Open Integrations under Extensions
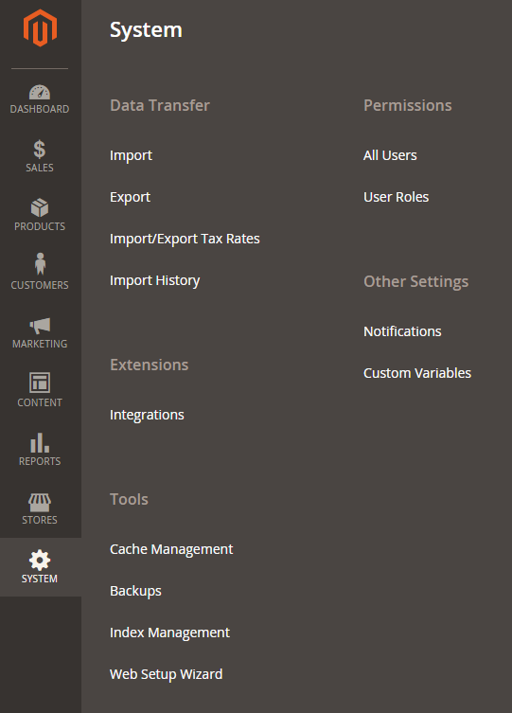The image size is (512, 713). click(147, 415)
